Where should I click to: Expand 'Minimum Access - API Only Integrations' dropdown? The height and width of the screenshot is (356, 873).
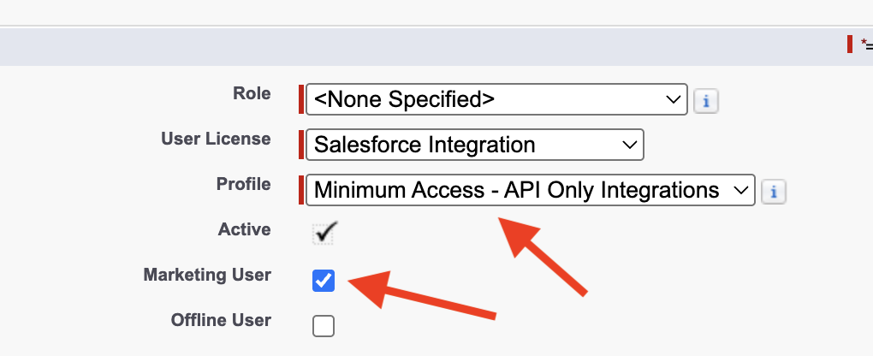tap(531, 190)
